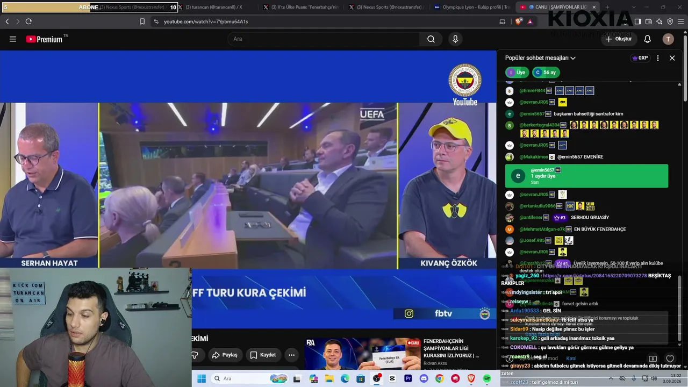Open more video actions ellipsis
This screenshot has width=688, height=387.
pyautogui.click(x=291, y=355)
